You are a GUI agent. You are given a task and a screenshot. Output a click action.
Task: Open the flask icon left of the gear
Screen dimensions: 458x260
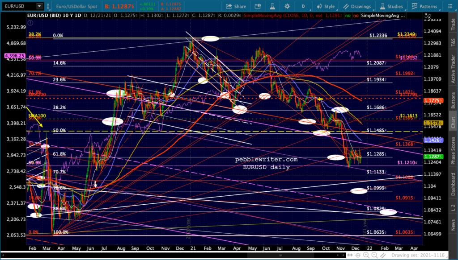pyautogui.click(x=272, y=6)
